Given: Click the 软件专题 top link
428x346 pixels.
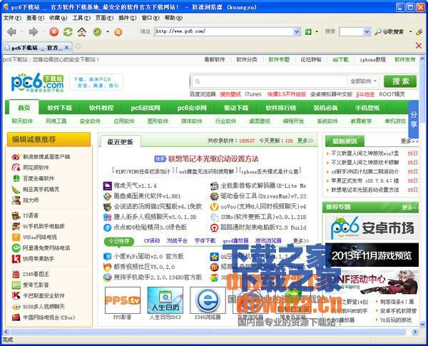Looking at the screenshot, I should click(279, 59).
